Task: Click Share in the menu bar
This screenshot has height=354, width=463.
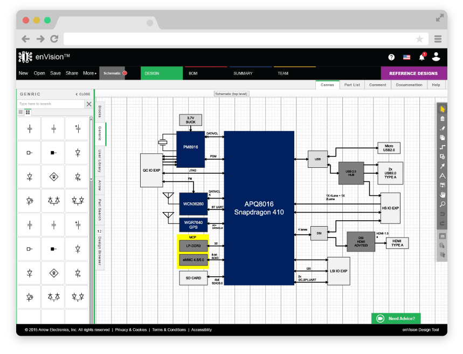Action: coord(72,73)
